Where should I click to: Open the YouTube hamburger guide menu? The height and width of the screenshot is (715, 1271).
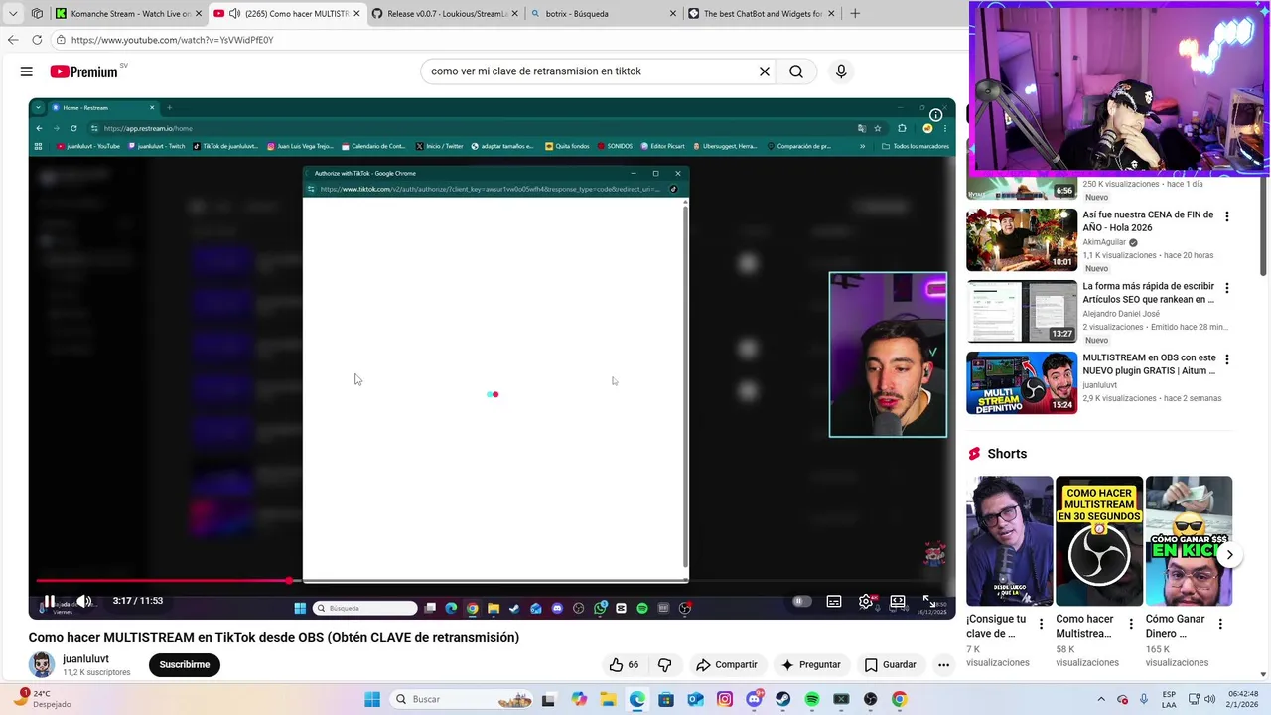[x=27, y=71]
